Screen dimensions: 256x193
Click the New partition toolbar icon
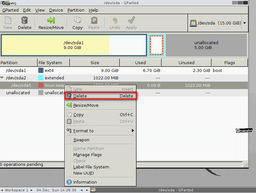coord(8,20)
